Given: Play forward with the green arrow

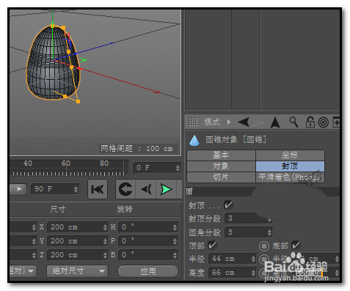Looking at the screenshot, I should pos(167,189).
